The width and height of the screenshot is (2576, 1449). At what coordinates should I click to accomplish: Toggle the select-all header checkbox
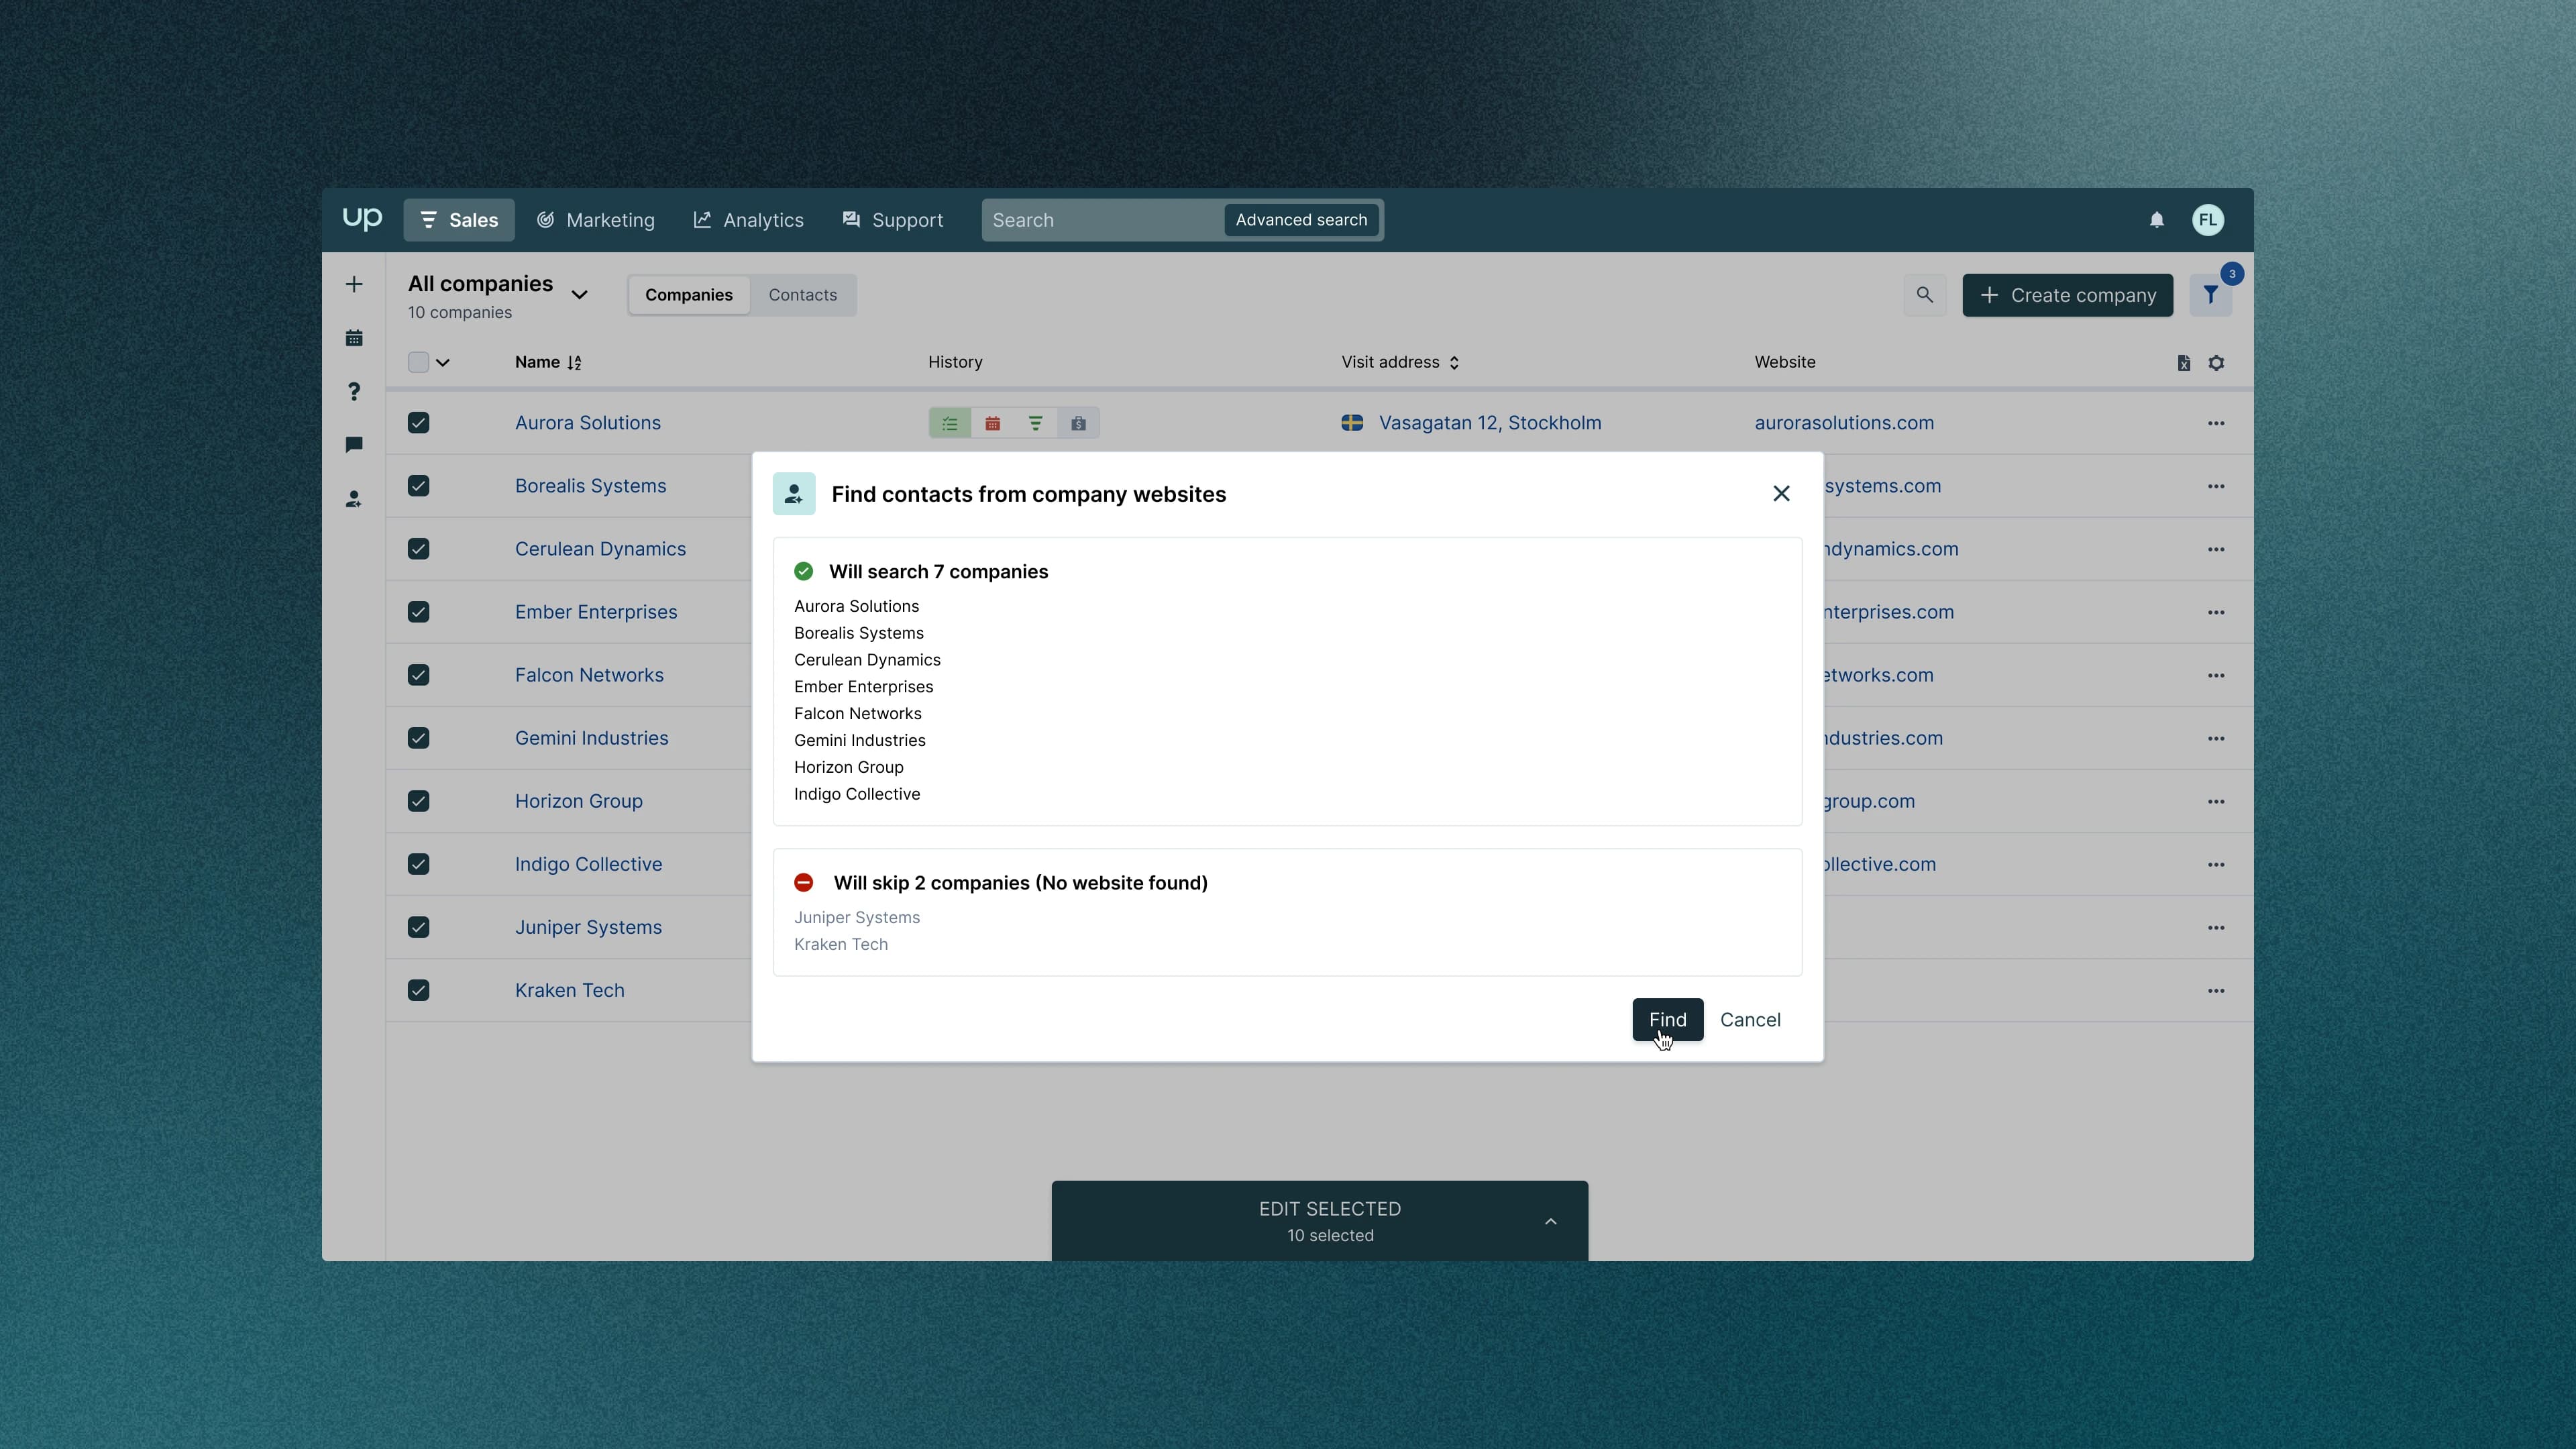click(418, 362)
